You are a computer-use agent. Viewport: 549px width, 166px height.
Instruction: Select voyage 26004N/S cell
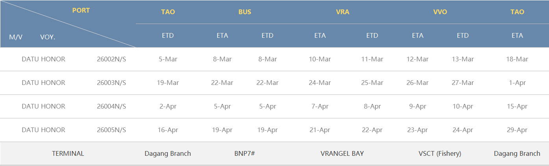(111, 106)
